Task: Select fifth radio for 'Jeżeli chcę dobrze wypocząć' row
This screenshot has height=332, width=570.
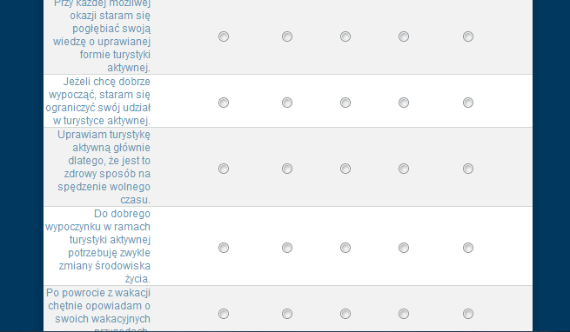Action: [468, 103]
